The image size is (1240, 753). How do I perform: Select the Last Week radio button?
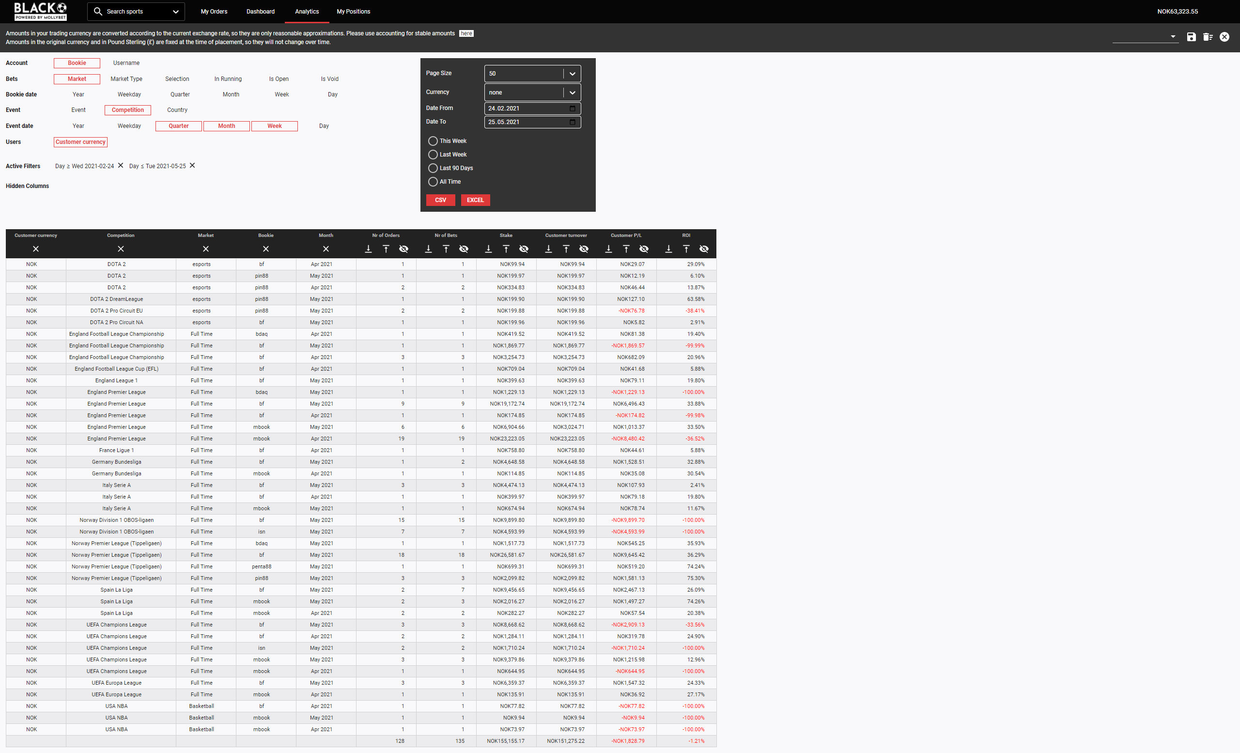433,155
